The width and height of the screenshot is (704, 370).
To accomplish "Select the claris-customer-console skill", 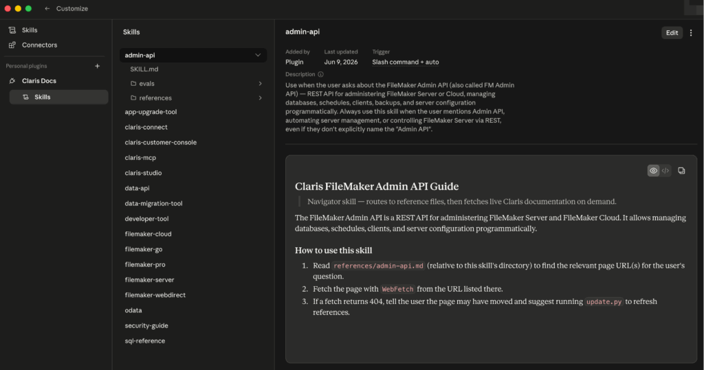I will 161,142.
